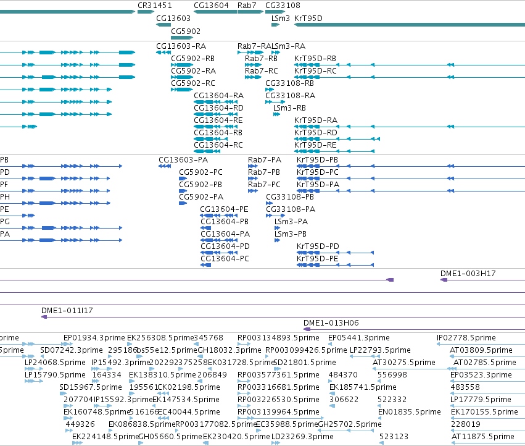Image resolution: width=525 pixels, height=446 pixels.
Task: Select the EN01835.5prime EST label
Action: [410, 411]
